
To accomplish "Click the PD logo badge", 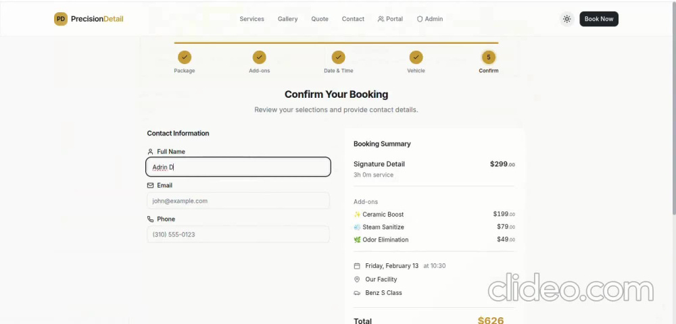I will coord(61,19).
